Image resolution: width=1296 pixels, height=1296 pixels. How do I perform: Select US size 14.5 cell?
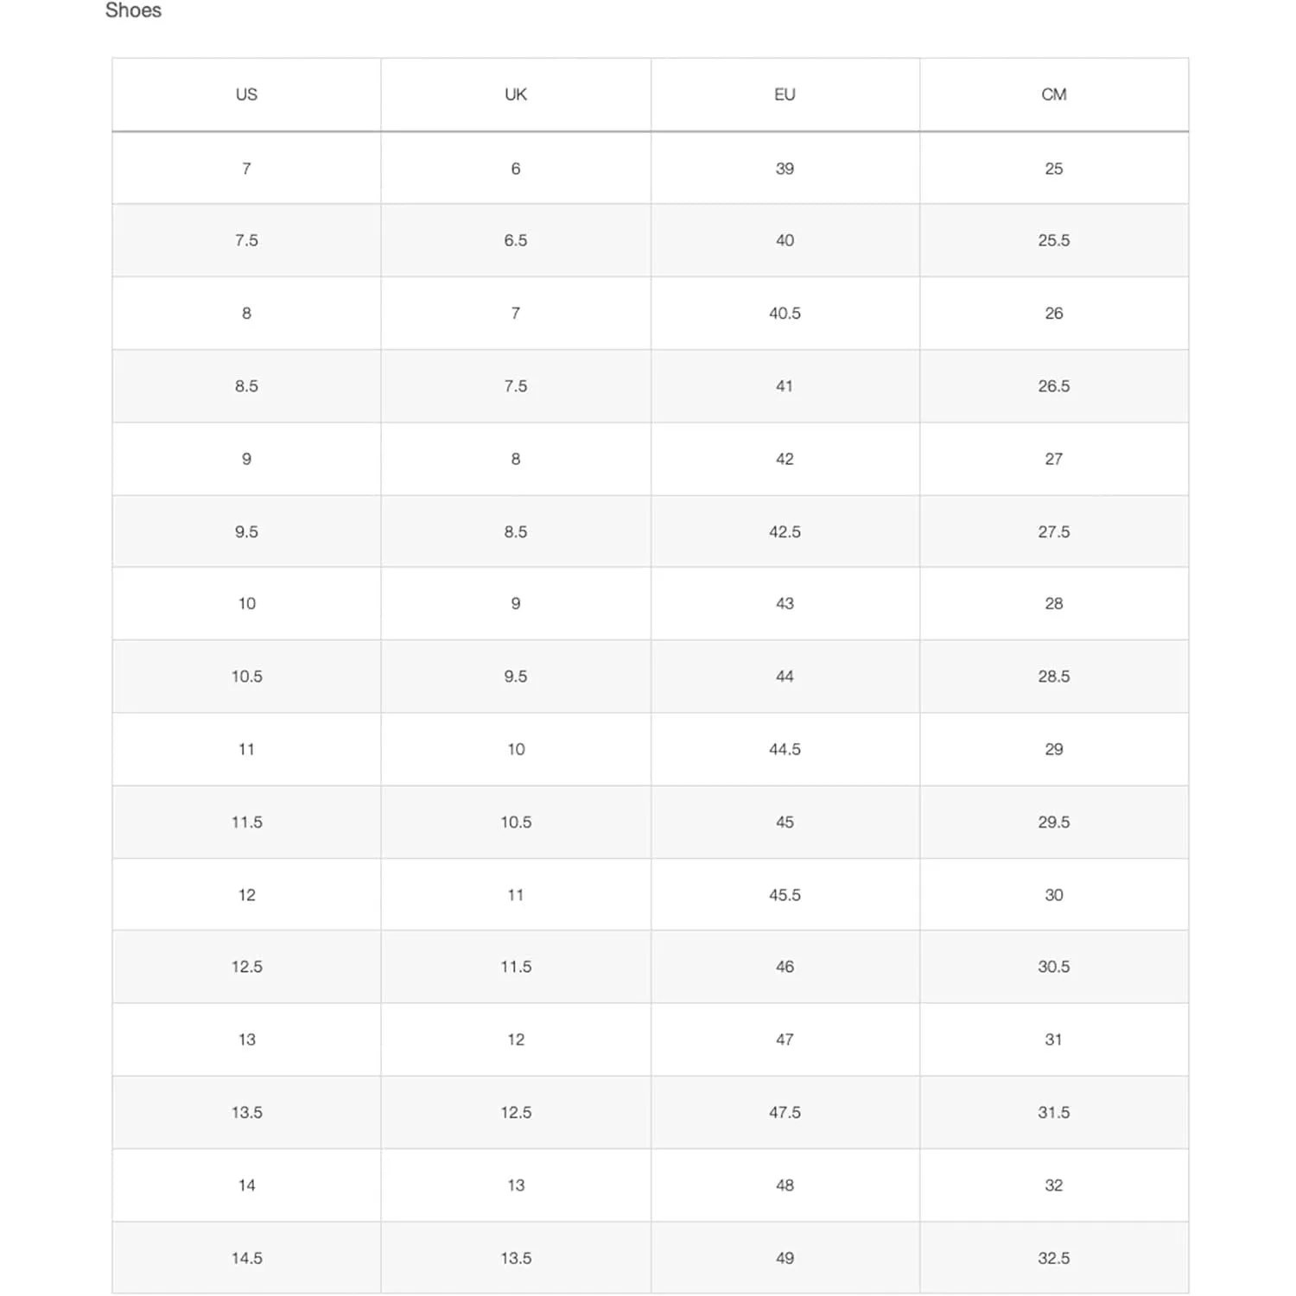click(246, 1258)
